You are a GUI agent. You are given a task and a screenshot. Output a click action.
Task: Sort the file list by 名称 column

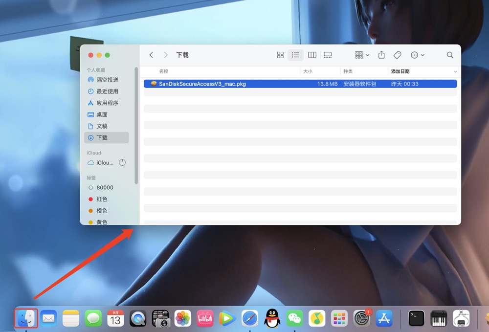tap(164, 71)
